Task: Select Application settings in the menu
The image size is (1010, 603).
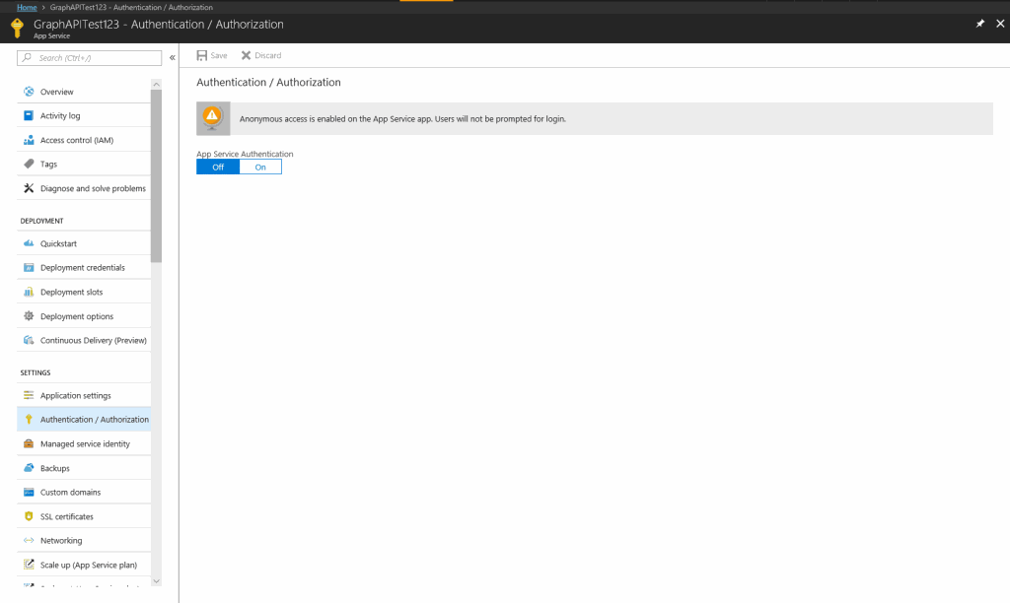Action: 84,395
